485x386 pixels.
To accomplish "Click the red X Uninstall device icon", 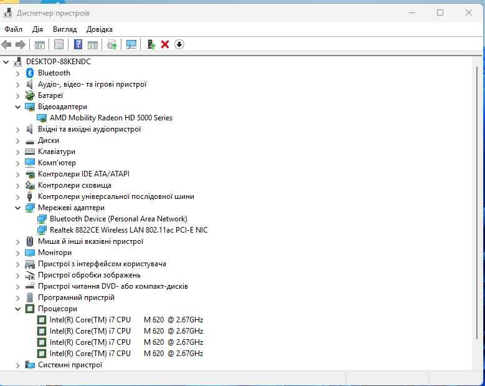I will pos(165,44).
